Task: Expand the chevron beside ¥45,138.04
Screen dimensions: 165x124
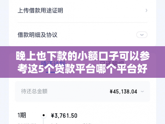Action: pos(142,91)
